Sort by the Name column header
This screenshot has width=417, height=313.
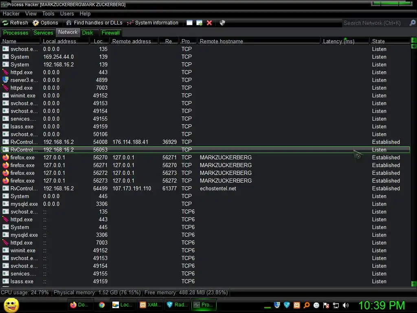(x=20, y=41)
